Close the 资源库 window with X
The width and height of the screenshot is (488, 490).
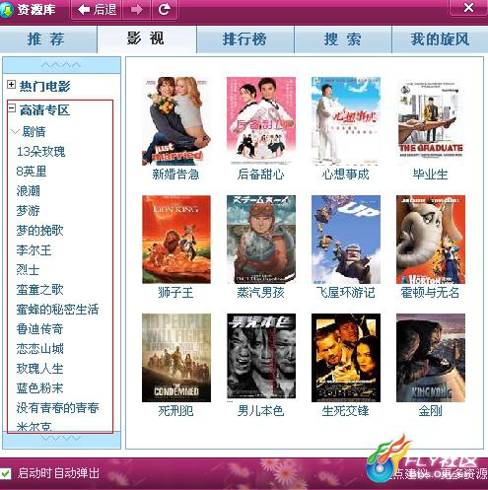pyautogui.click(x=468, y=7)
